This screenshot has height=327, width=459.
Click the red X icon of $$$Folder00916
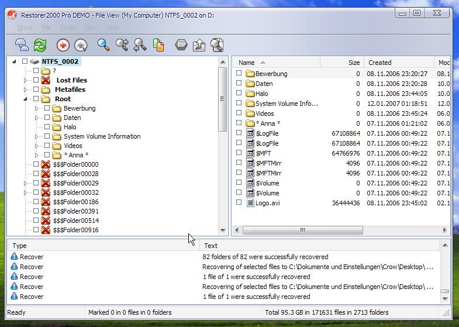[46, 230]
